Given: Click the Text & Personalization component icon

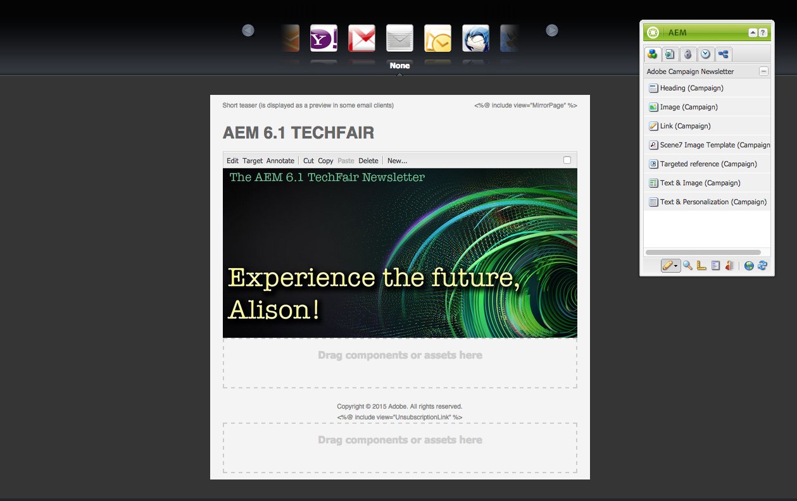Looking at the screenshot, I should pos(653,202).
